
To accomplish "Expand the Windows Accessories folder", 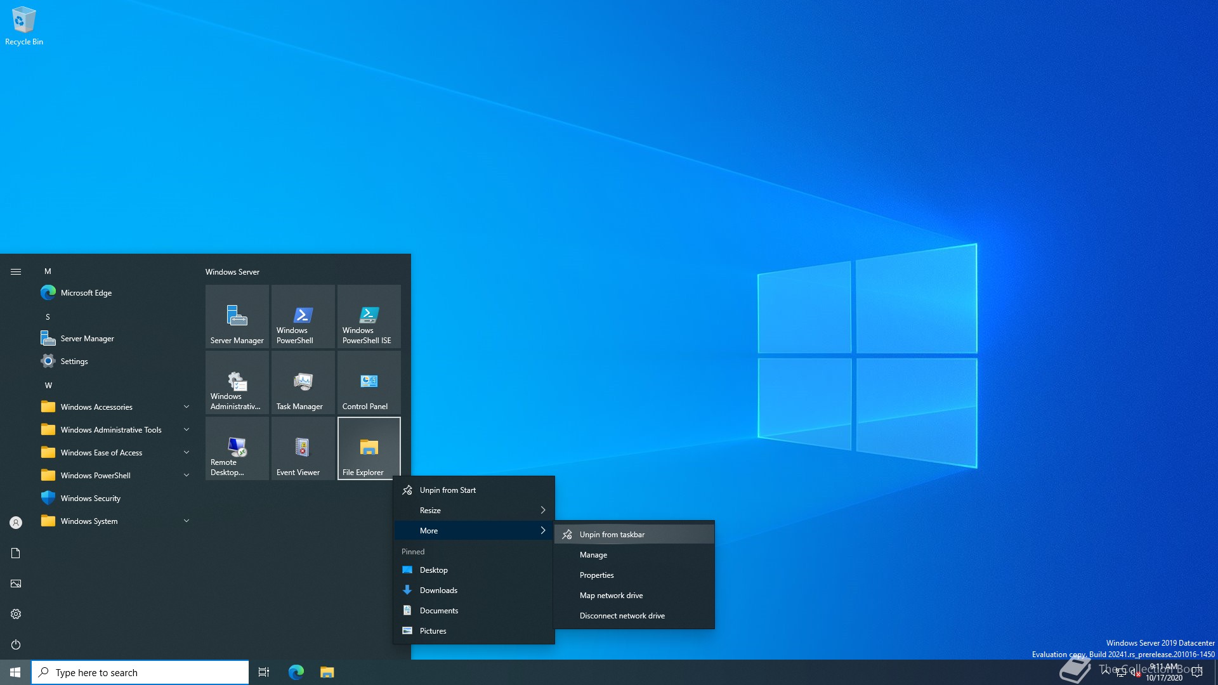I will [x=115, y=407].
